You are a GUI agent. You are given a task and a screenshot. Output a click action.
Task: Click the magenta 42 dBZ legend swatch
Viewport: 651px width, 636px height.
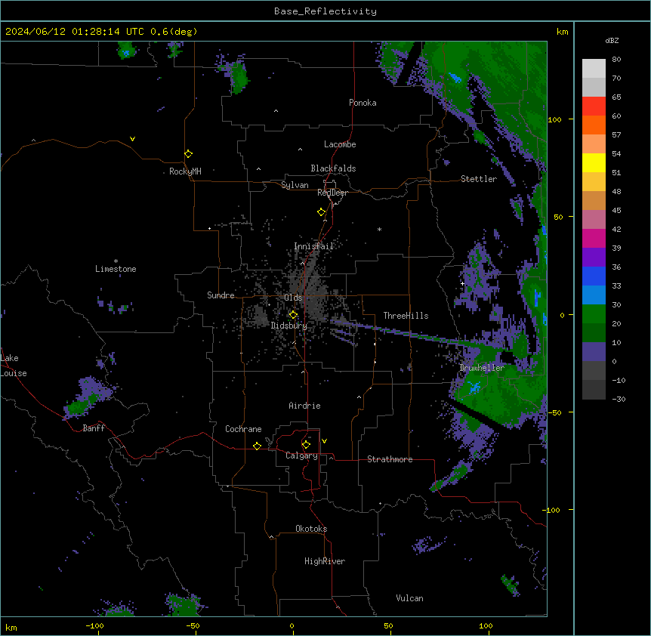[x=594, y=238]
